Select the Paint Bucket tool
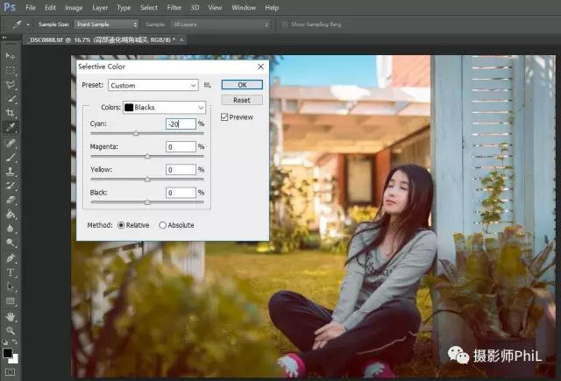The height and width of the screenshot is (381, 561). click(x=10, y=214)
